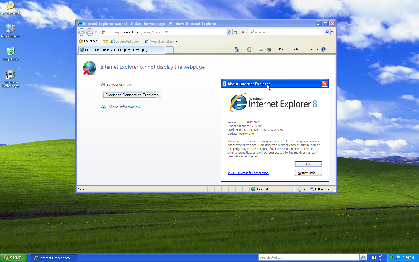Click IE logo icon in window title bar
The height and width of the screenshot is (262, 419).
coord(79,23)
